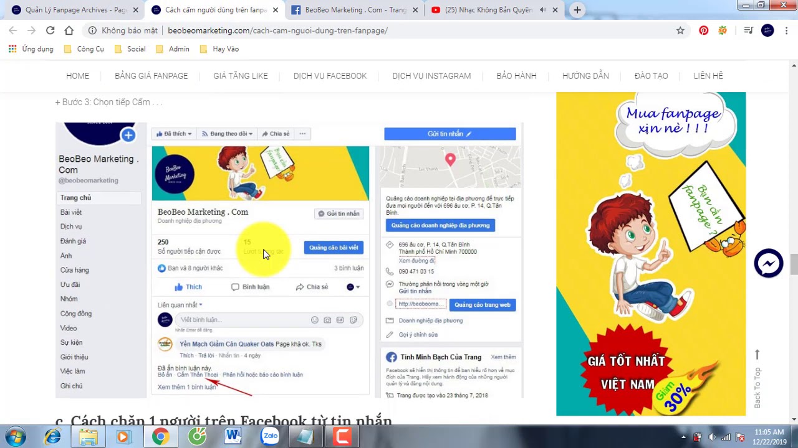Open DỊCH VỤ INSTAGRAM menu item

pos(431,76)
